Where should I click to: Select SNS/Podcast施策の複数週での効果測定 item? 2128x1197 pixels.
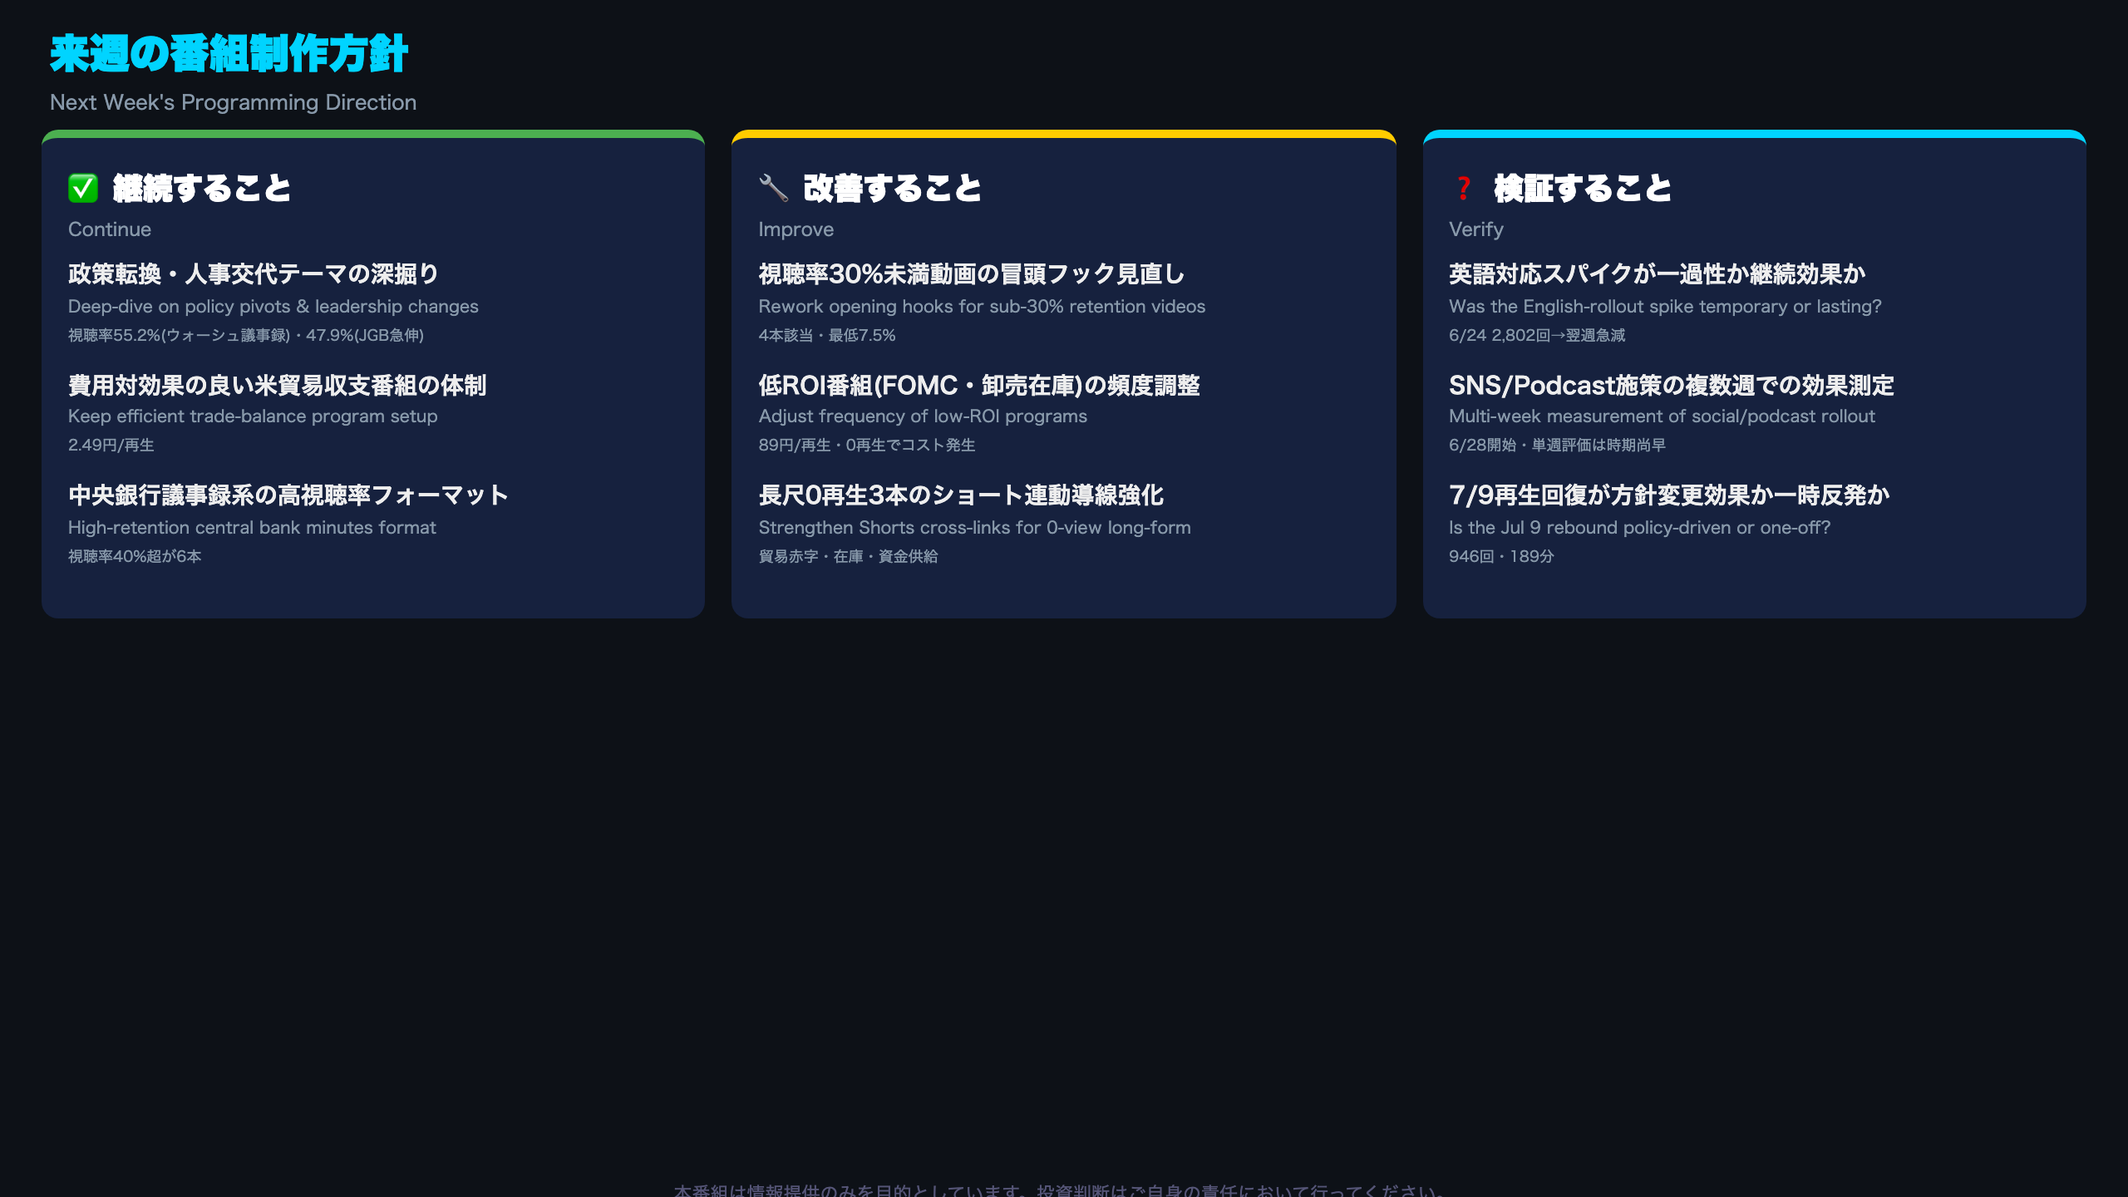pyautogui.click(x=1672, y=385)
